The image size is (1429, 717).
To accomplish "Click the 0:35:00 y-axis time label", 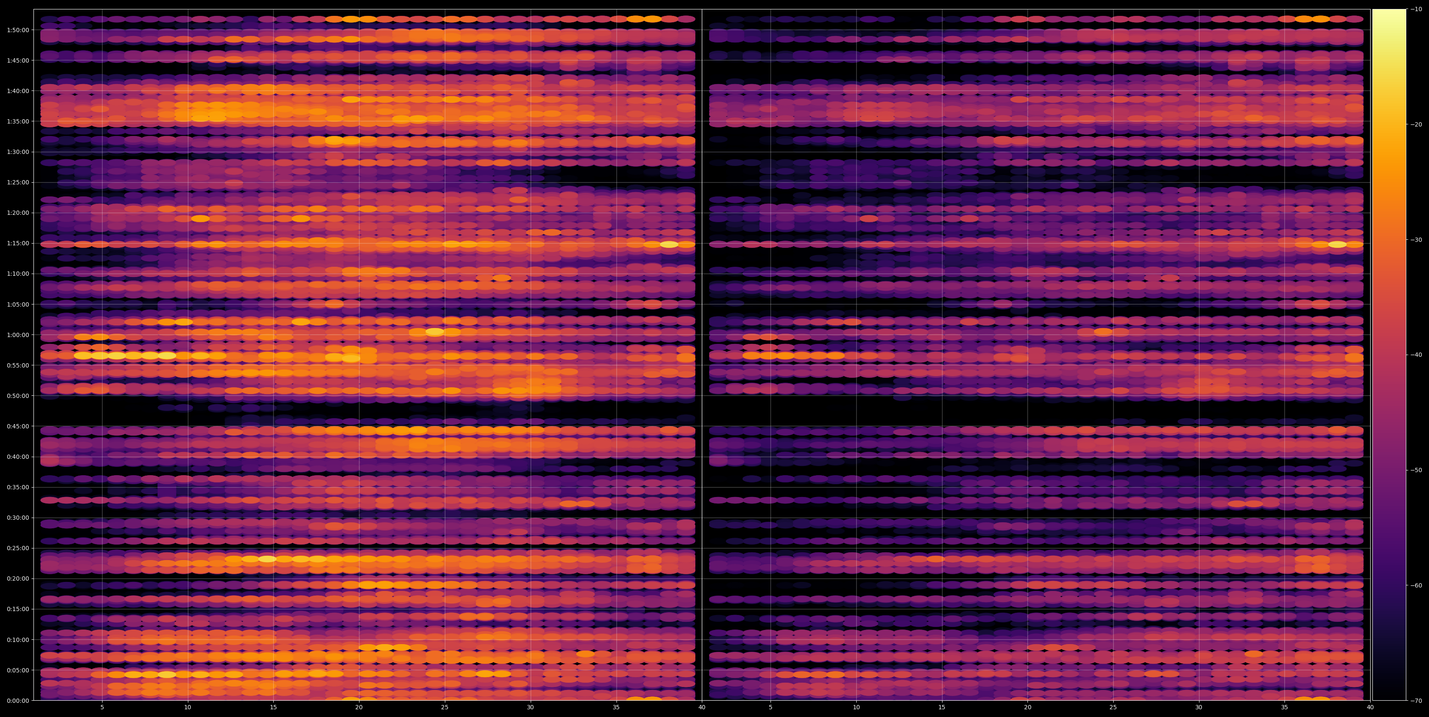I will (x=18, y=487).
